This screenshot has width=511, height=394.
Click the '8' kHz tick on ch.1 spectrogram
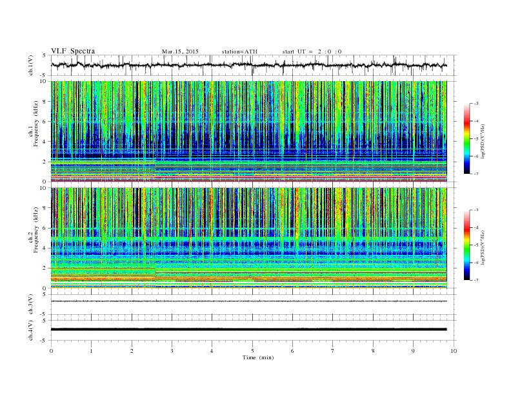(x=45, y=102)
